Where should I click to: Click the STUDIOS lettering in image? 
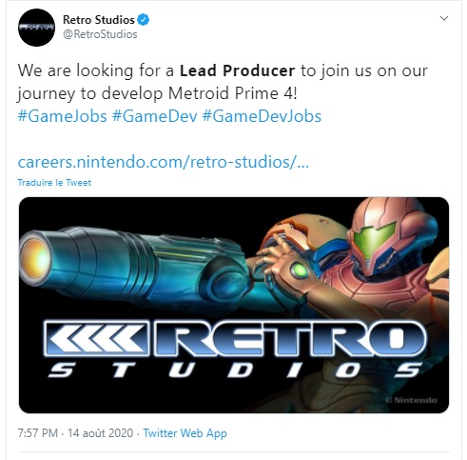(x=235, y=370)
